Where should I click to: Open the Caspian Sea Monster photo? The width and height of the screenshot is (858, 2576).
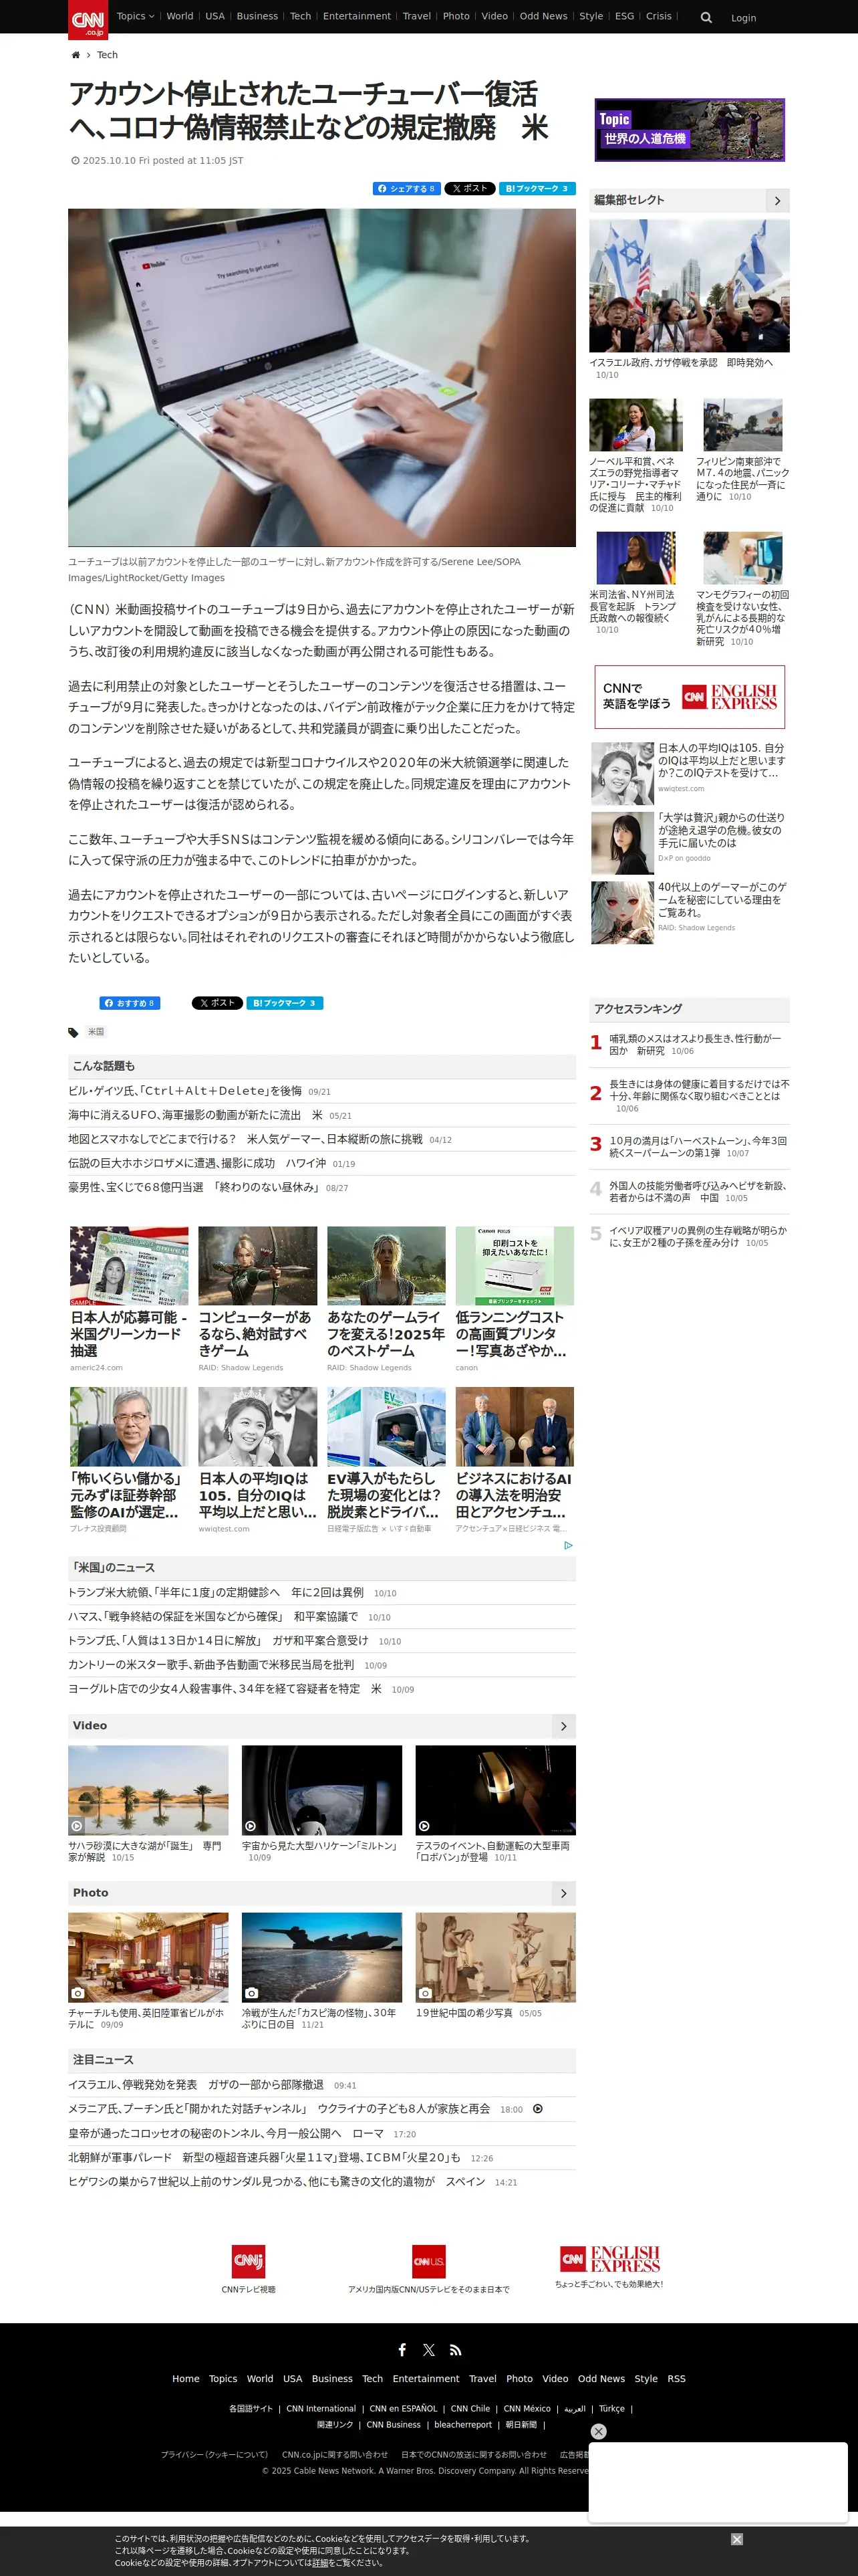(321, 1957)
